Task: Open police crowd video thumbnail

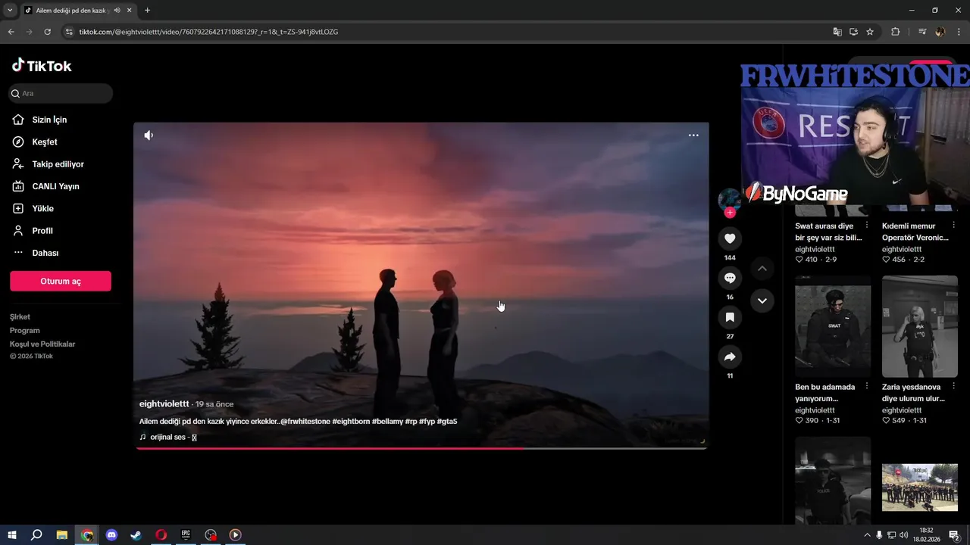Action: point(920,487)
